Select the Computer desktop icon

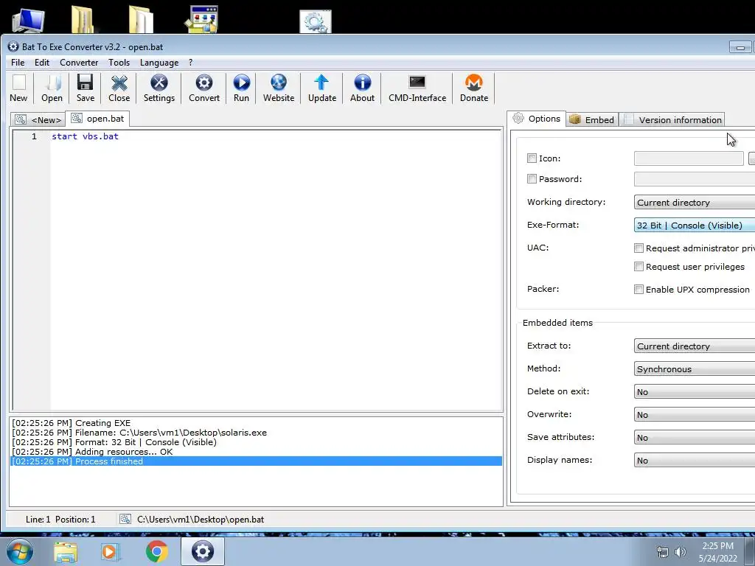[x=29, y=20]
